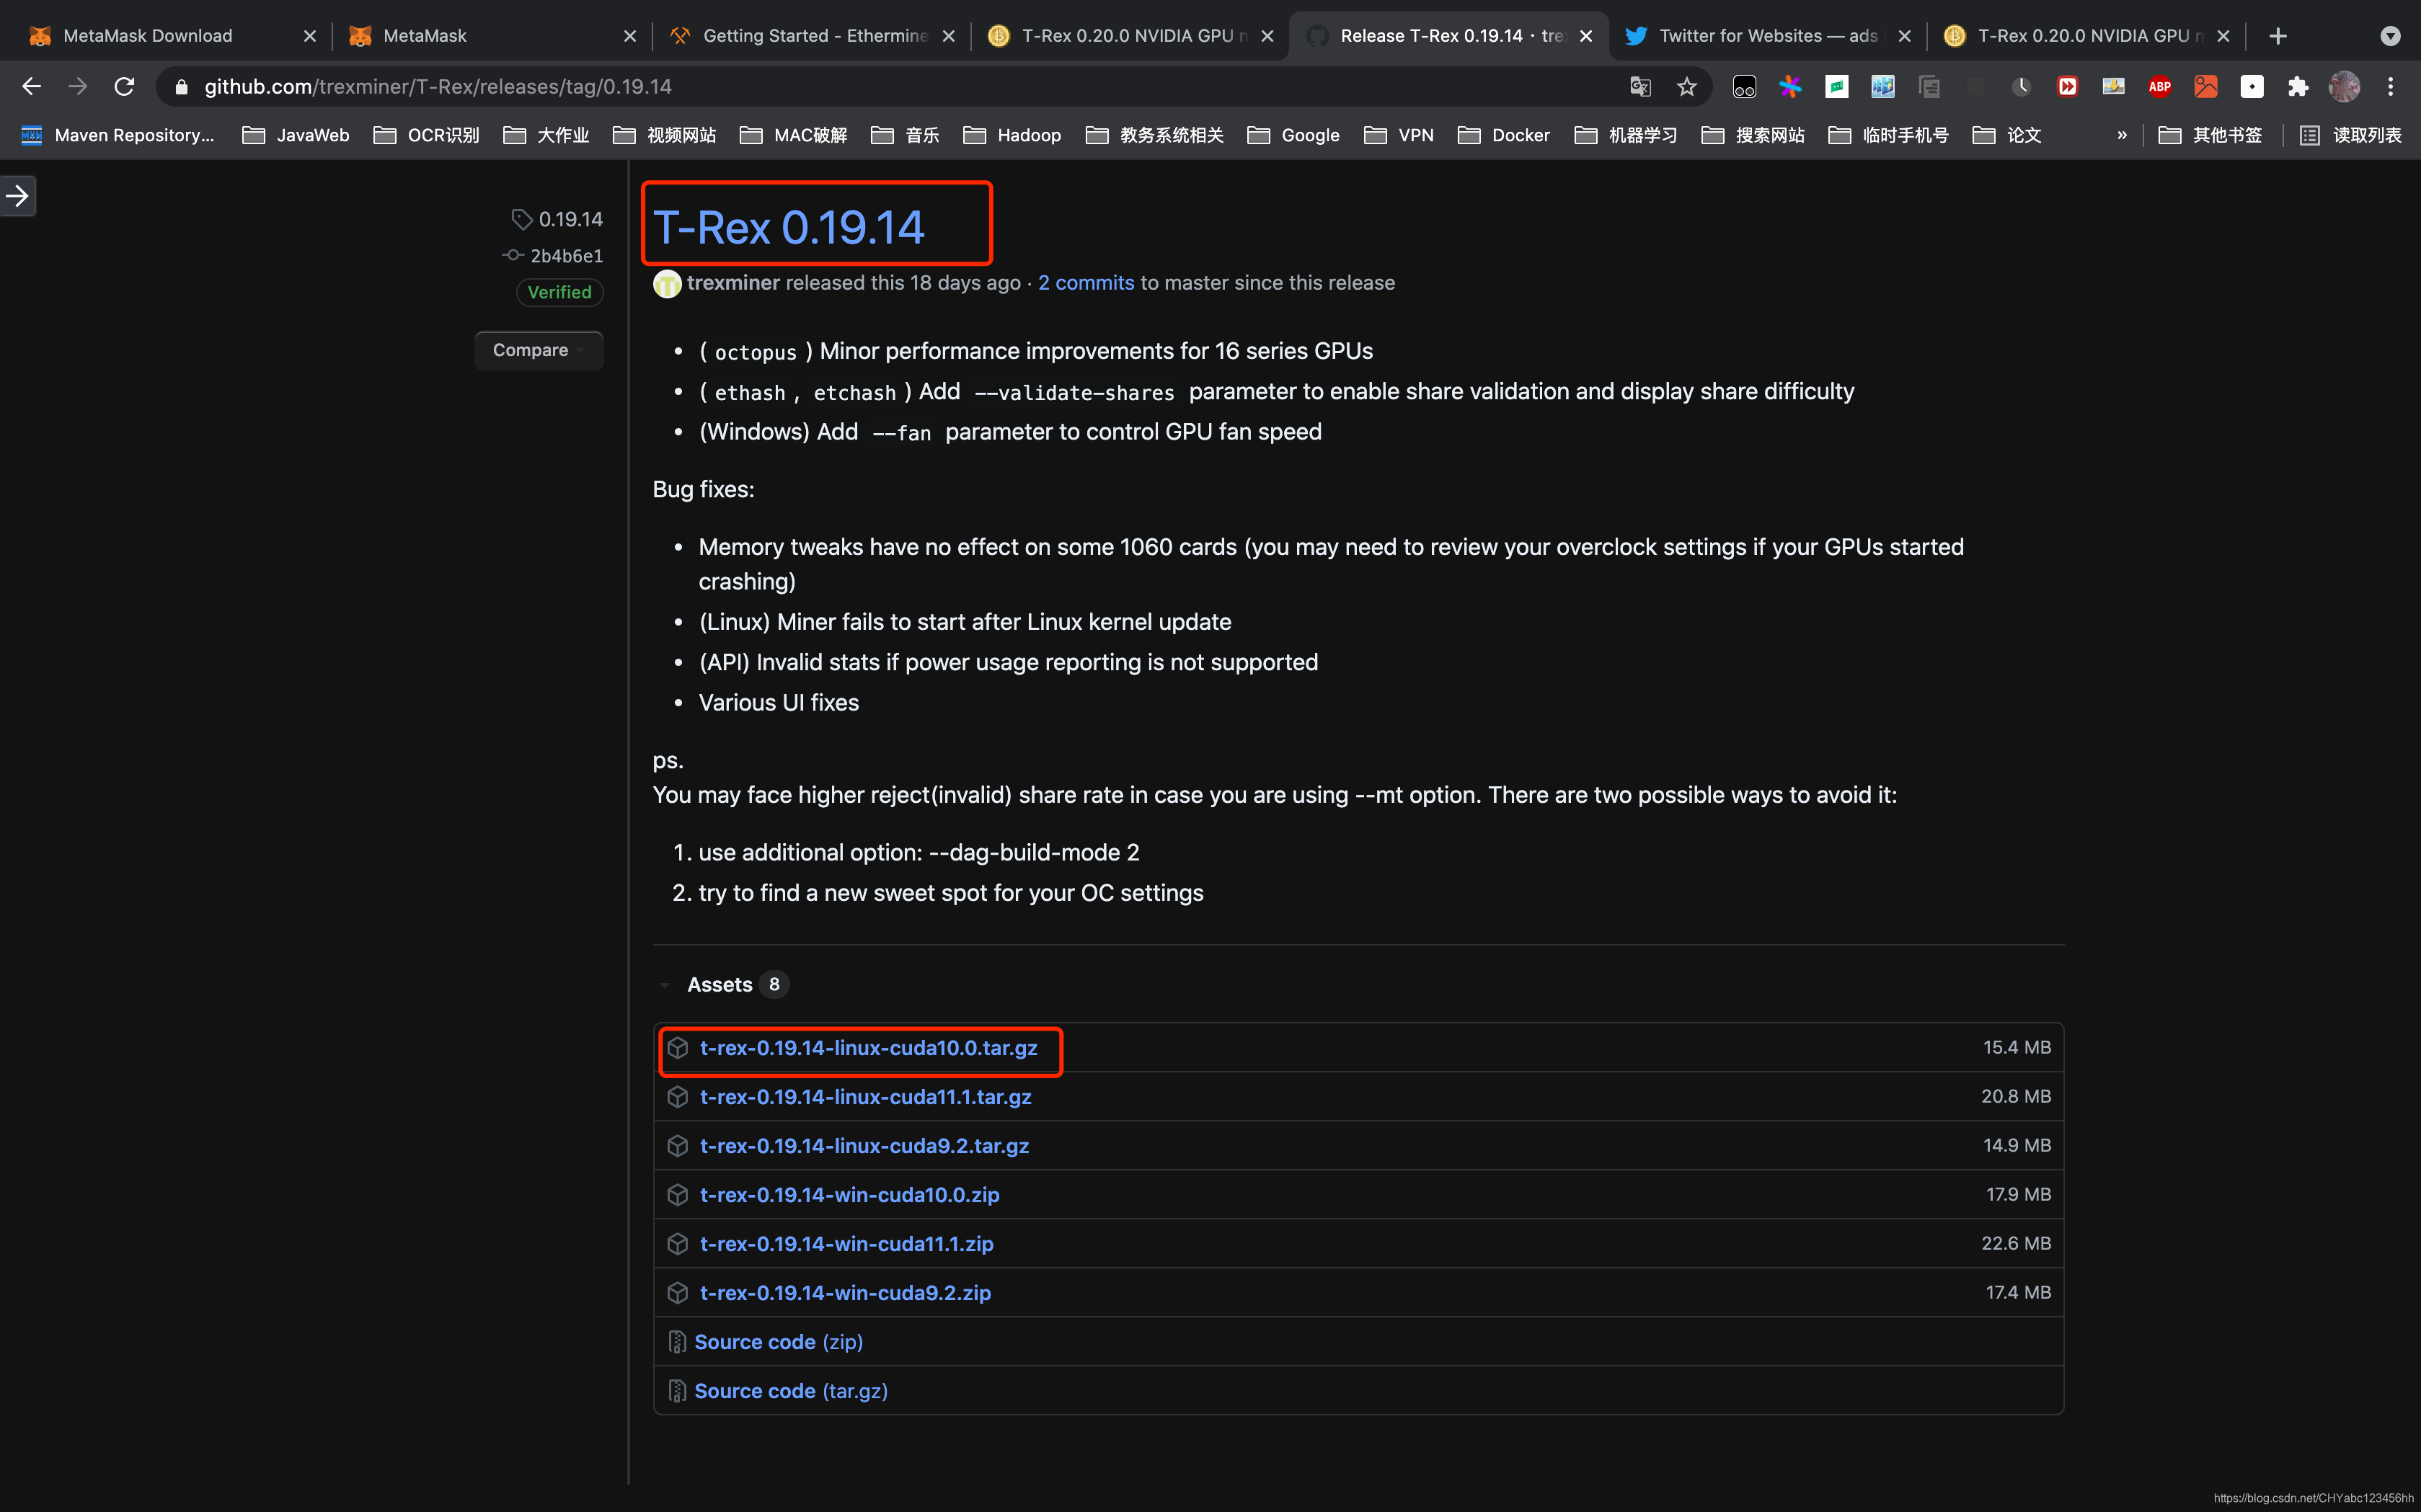Click the 0.19.14 tag icon label

(557, 219)
